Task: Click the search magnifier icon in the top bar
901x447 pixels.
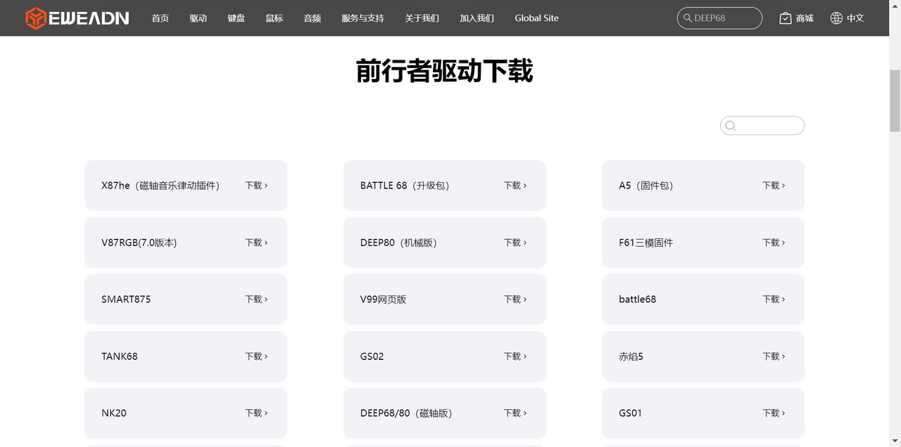Action: (x=687, y=18)
